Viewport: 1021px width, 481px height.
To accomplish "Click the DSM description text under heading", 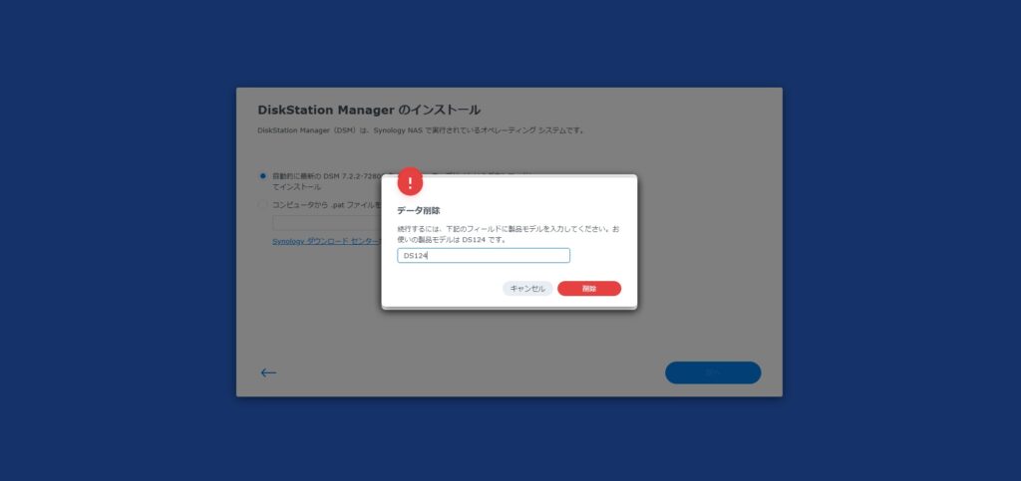I will click(422, 130).
